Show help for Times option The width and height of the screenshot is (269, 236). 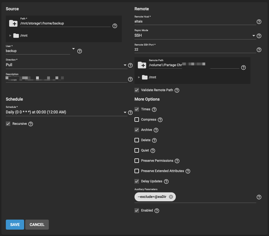(x=154, y=110)
